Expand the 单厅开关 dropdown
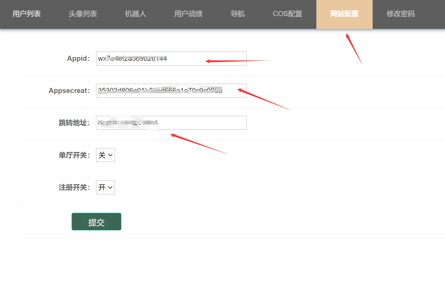445x306 pixels. point(105,155)
